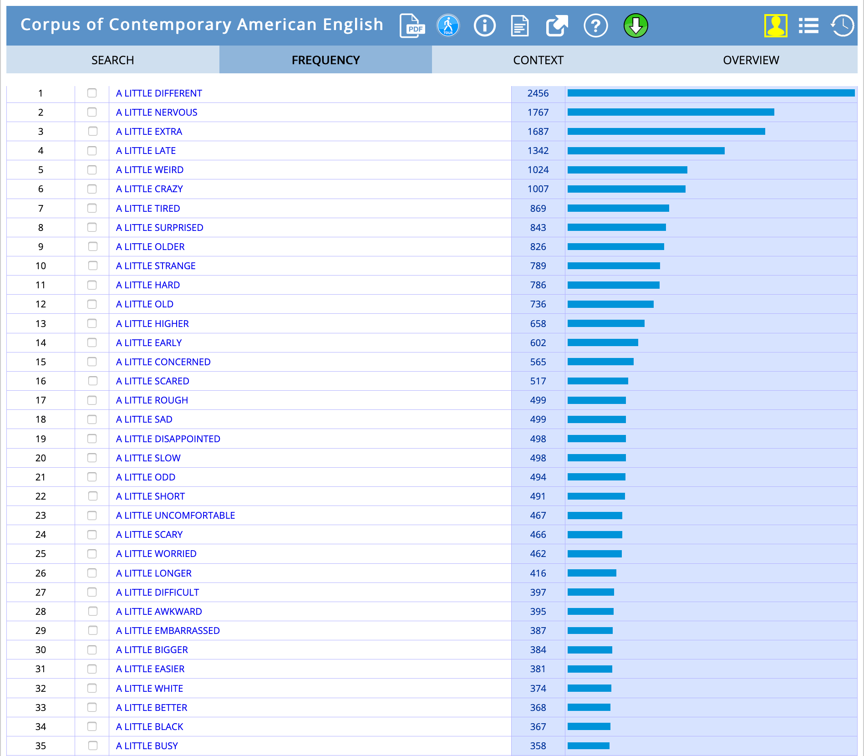Tick the box for A LITTLE AWKWARD
This screenshot has width=864, height=756.
pos(92,611)
